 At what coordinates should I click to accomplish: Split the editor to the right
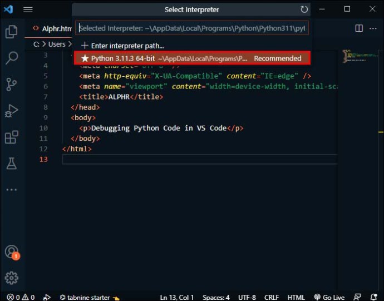coord(359,28)
